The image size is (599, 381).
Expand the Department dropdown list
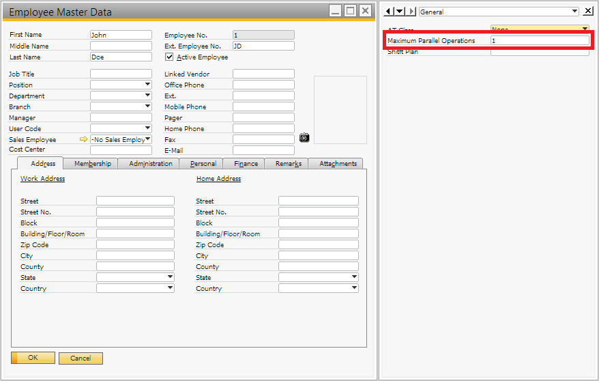[147, 96]
